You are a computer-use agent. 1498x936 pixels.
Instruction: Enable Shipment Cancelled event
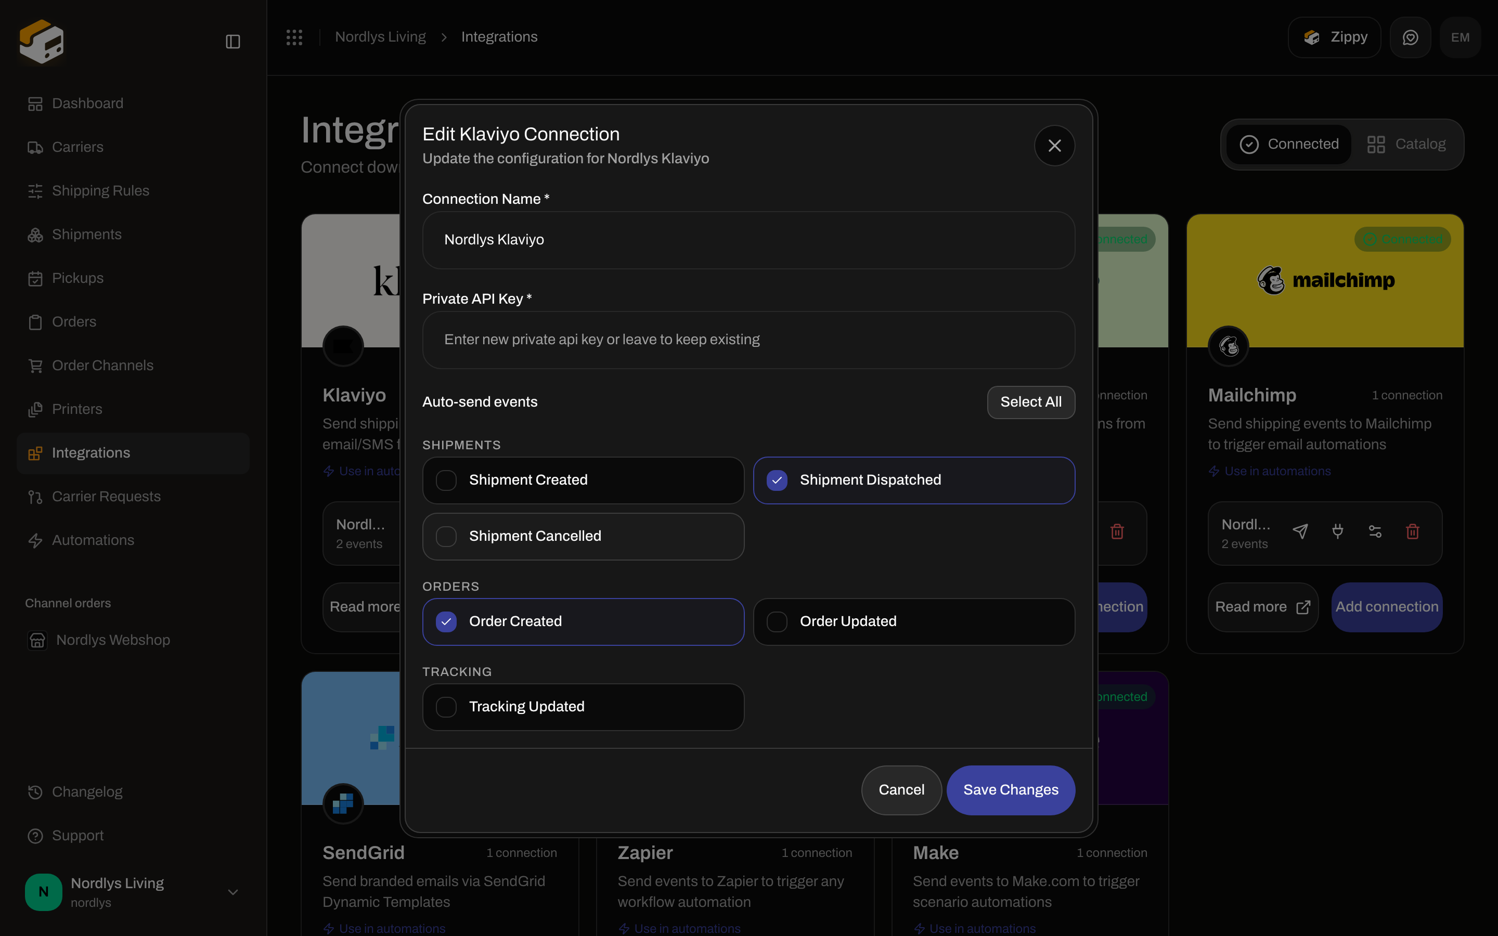583,536
